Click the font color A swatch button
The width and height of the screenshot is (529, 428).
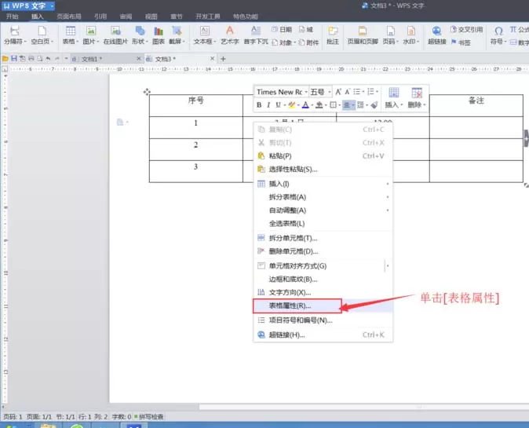pyautogui.click(x=305, y=105)
